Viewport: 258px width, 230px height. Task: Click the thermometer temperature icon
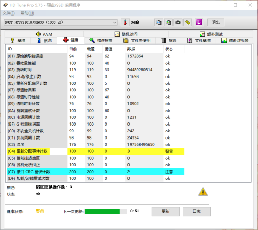pyautogui.click(x=125, y=22)
